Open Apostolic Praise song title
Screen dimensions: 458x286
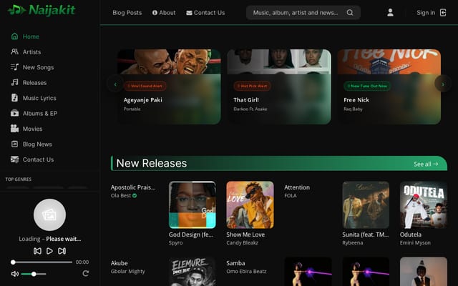133,187
